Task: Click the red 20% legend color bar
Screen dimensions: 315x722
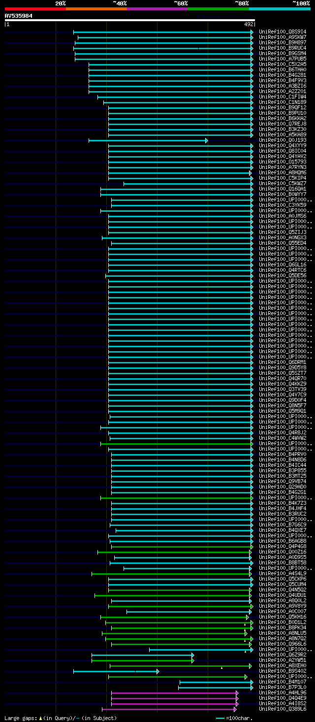Action: click(35, 9)
